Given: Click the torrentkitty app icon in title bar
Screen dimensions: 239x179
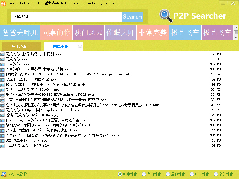Looking at the screenshot, I should tap(3, 3).
